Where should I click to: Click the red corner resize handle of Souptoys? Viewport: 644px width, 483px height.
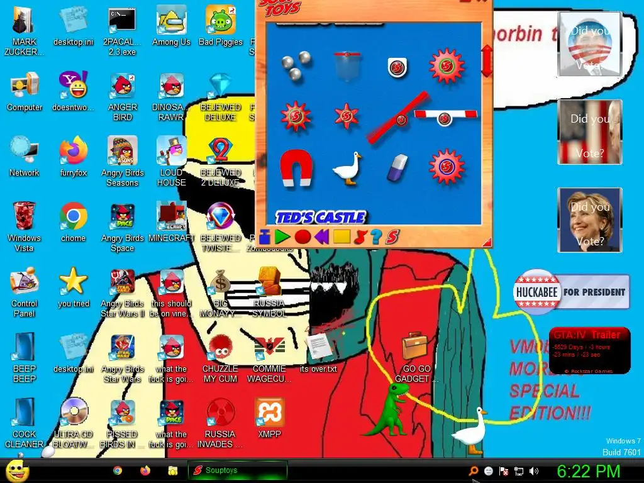487,242
